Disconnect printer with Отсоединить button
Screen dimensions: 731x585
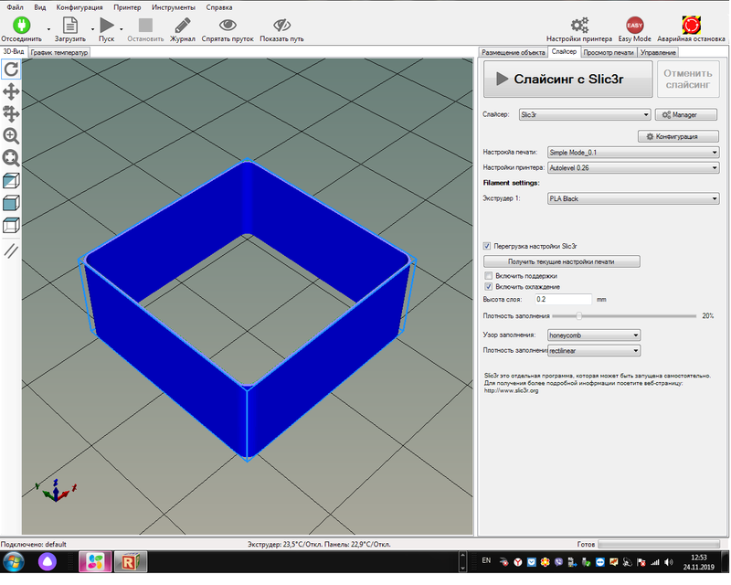click(x=20, y=25)
